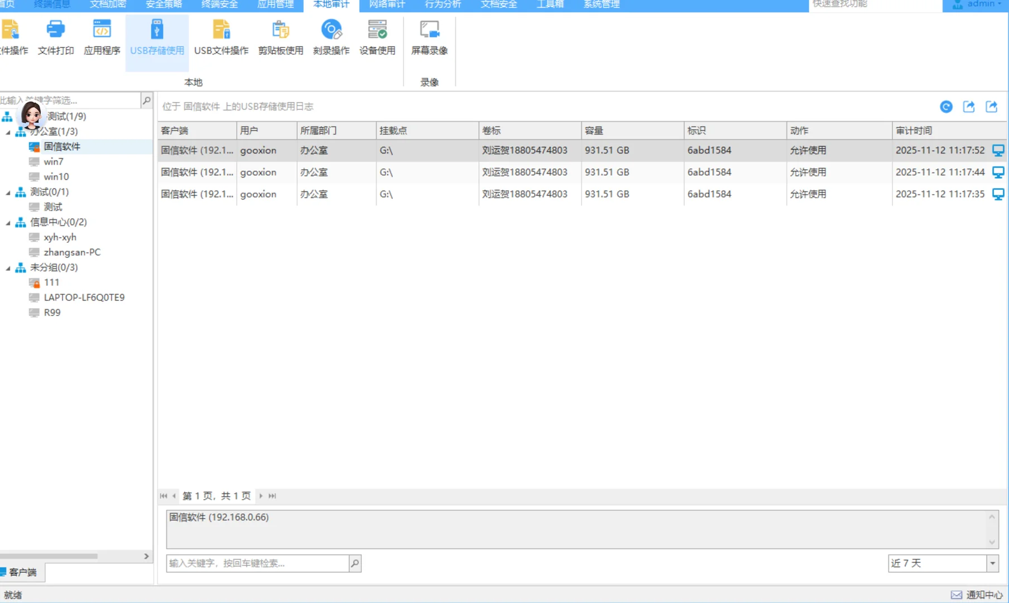Select the xyh-xyh client in the tree
1009x603 pixels.
pyautogui.click(x=60, y=237)
